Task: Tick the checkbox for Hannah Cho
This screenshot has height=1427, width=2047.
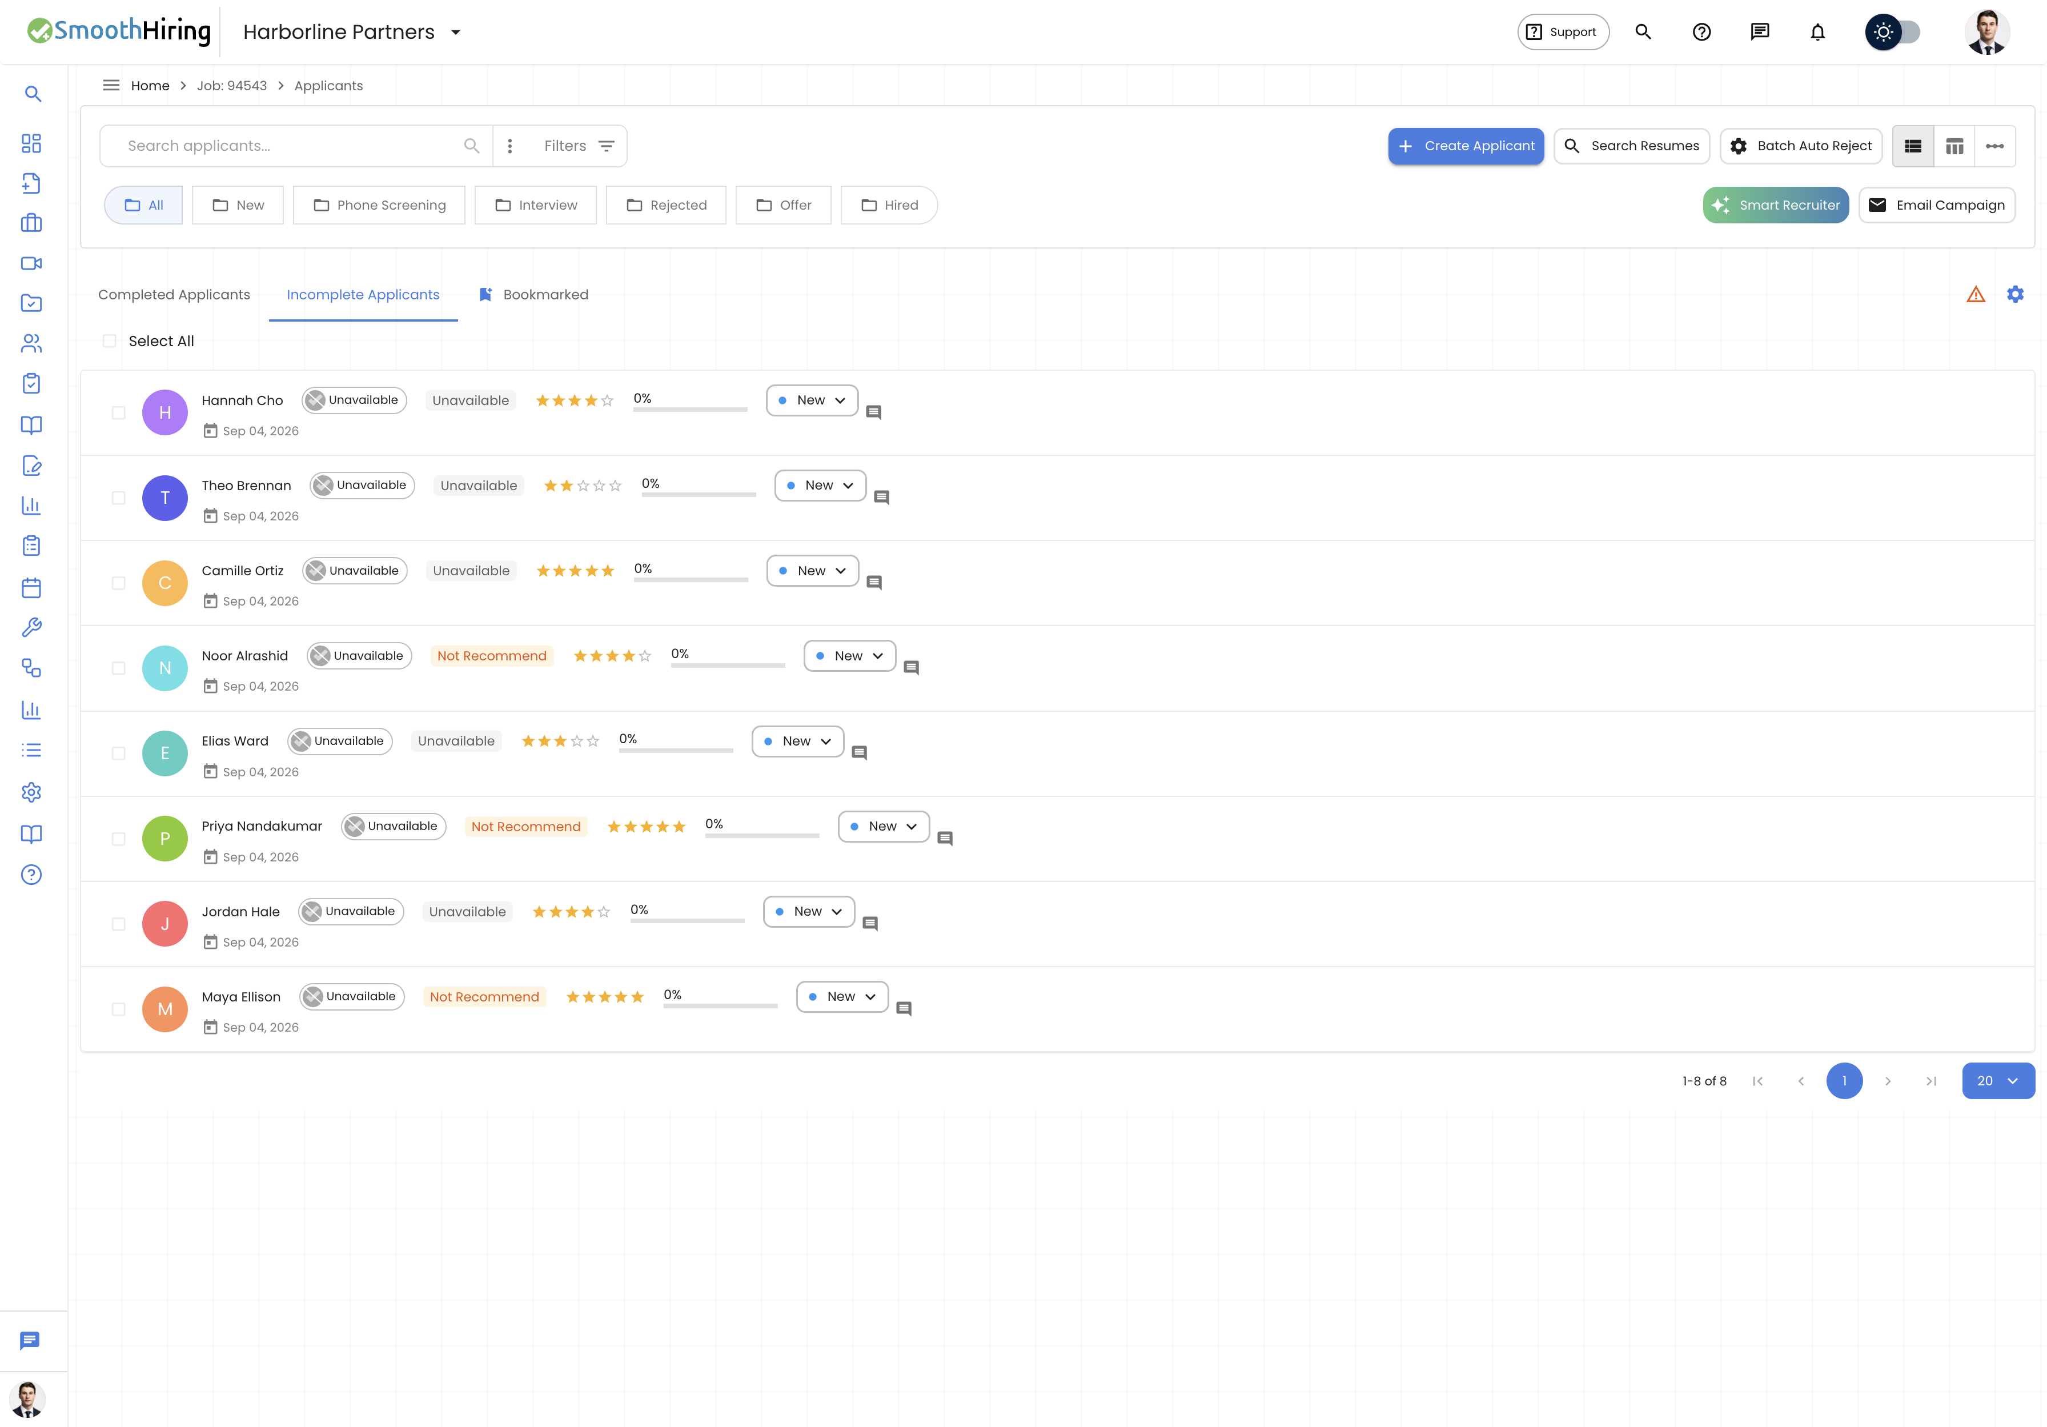Action: pyautogui.click(x=119, y=413)
